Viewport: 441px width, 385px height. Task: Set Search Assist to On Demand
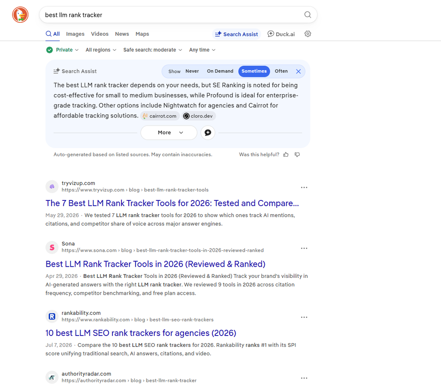coord(220,71)
